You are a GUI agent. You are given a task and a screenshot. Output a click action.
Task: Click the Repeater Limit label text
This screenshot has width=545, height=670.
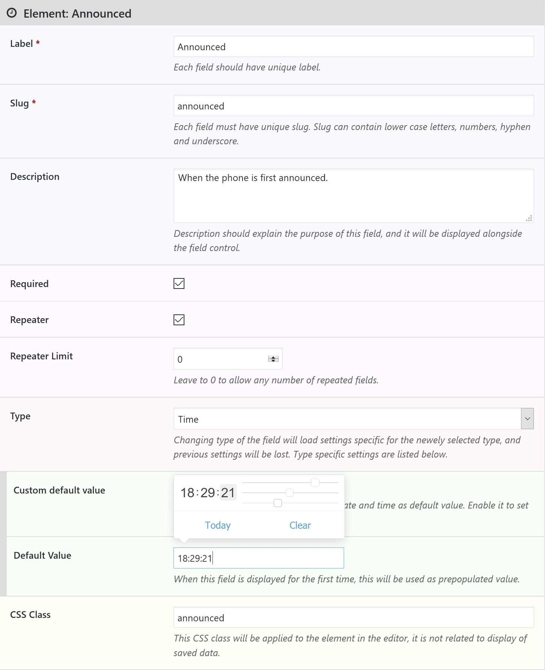tap(42, 356)
